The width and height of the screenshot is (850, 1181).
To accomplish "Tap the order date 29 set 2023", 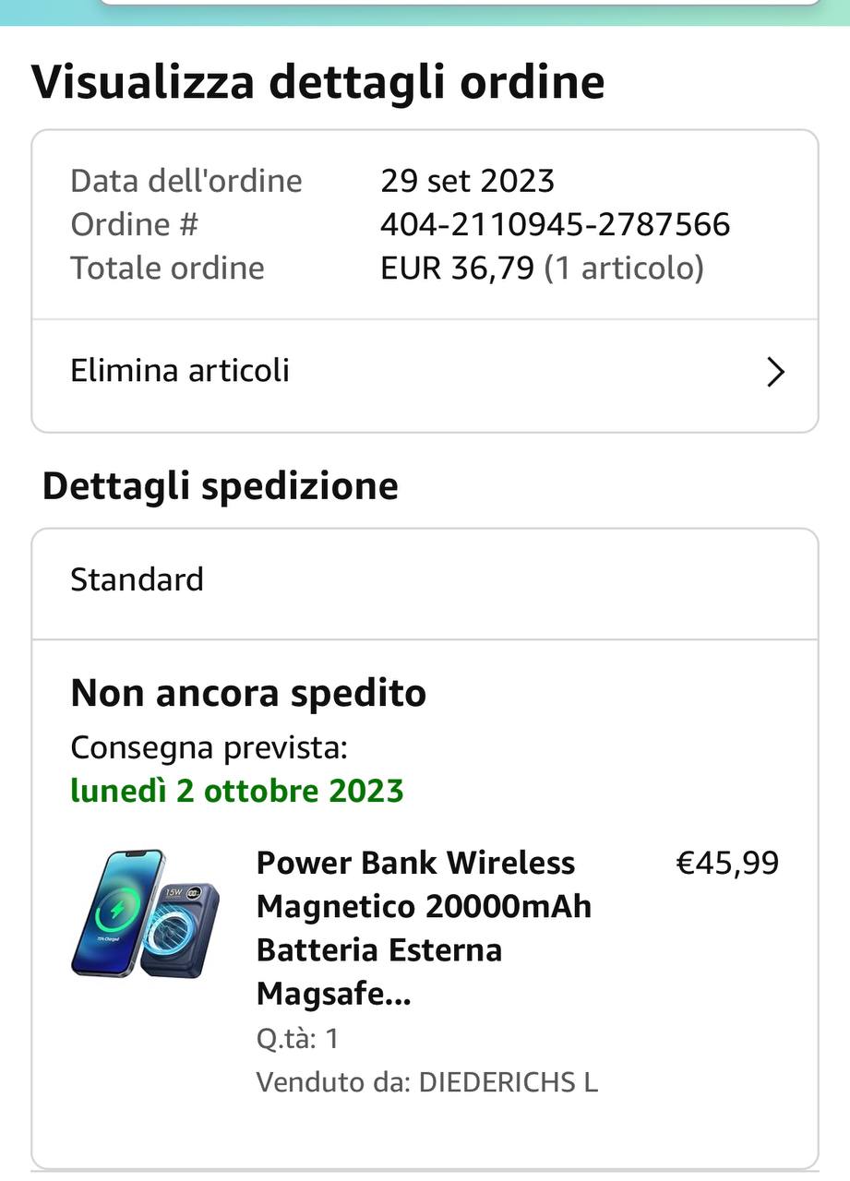I will tap(467, 180).
